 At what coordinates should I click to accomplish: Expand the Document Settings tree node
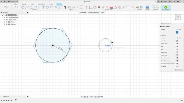4,17
